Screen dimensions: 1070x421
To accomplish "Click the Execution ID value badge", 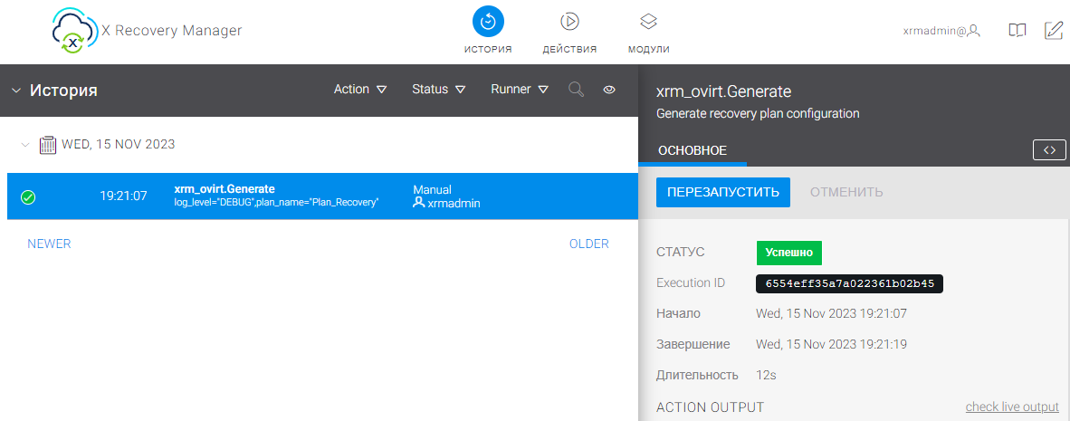I will pyautogui.click(x=850, y=283).
